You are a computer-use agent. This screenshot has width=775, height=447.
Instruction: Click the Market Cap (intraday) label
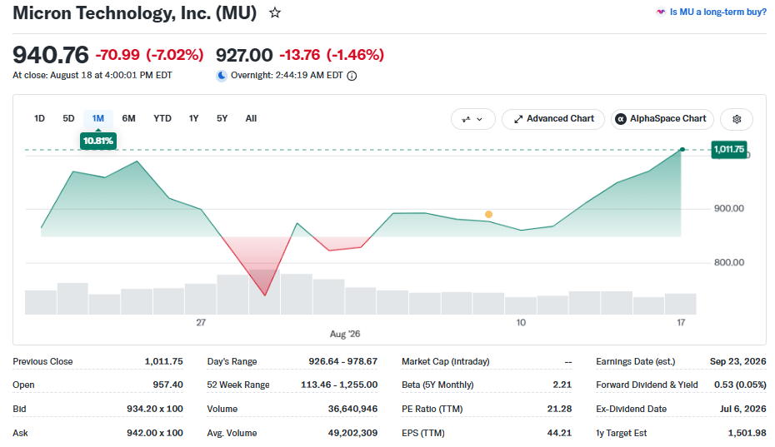(445, 361)
